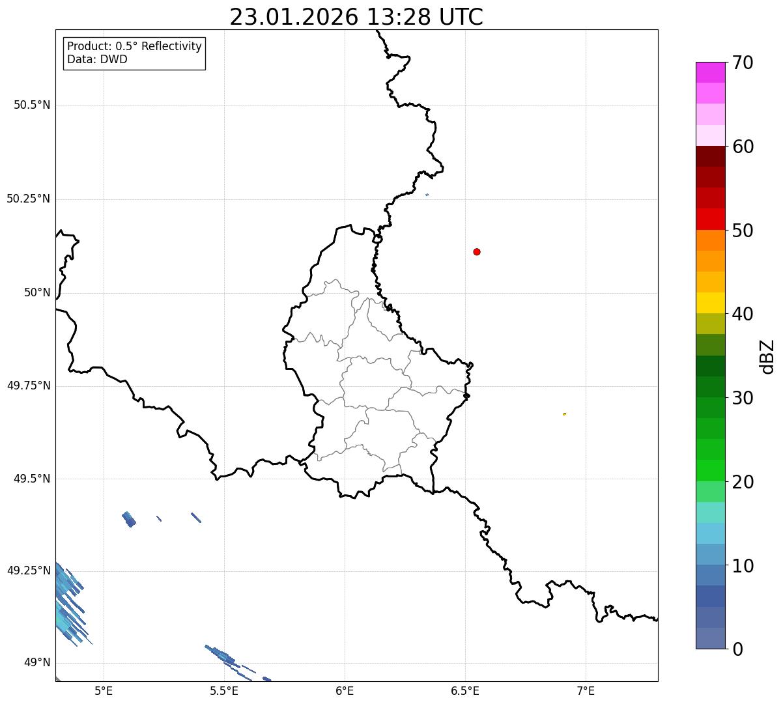
Task: Pick the yellow swatch just above 40 dBZ
Action: click(x=710, y=303)
